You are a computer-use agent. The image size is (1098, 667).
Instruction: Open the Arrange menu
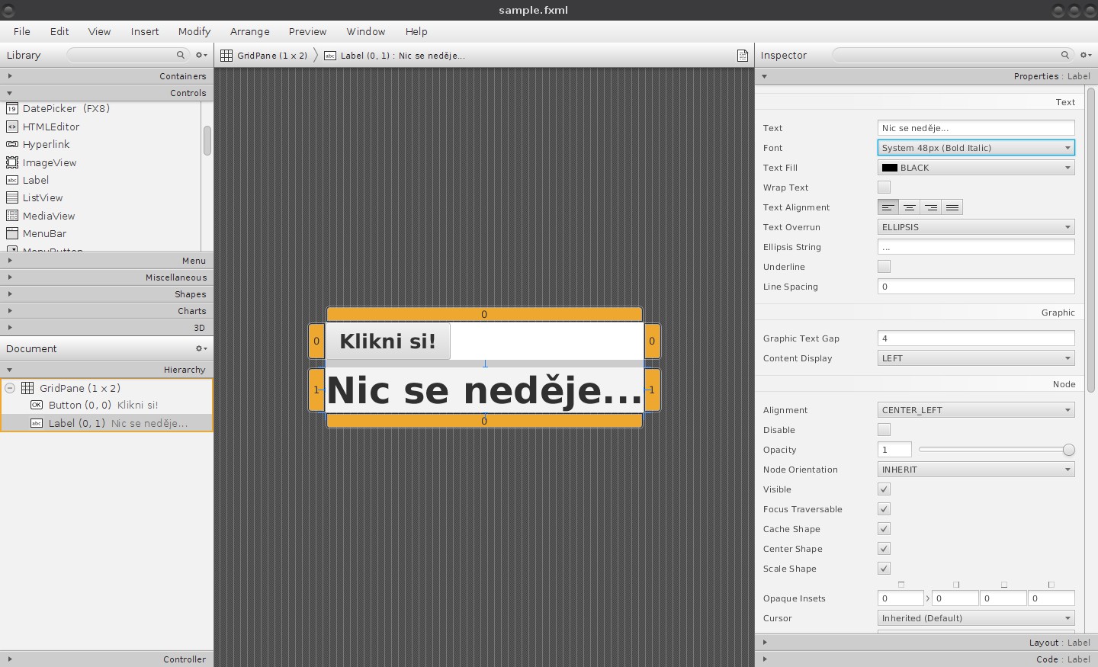250,31
